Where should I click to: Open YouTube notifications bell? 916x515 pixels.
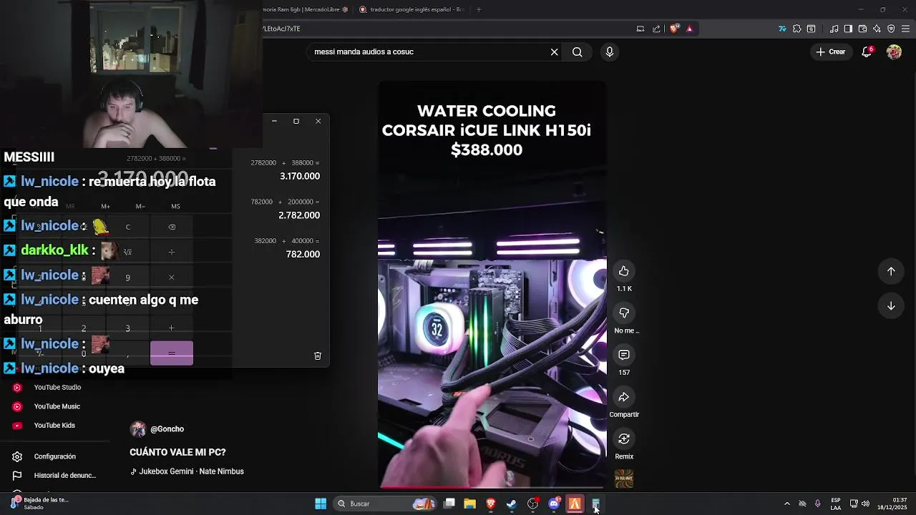pos(867,51)
